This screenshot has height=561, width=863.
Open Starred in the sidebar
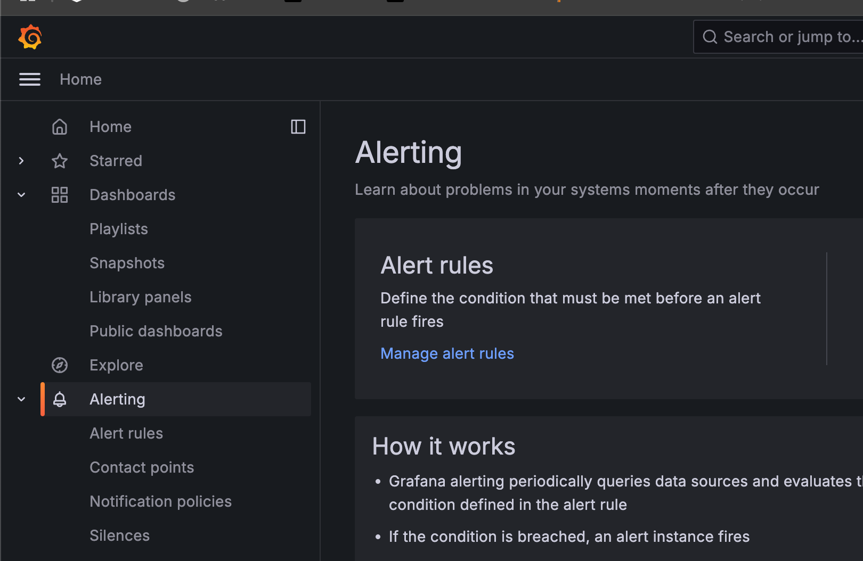click(116, 161)
